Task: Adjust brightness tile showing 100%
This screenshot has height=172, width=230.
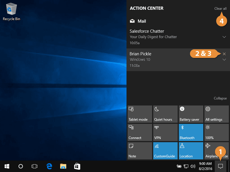Action: 216,132
